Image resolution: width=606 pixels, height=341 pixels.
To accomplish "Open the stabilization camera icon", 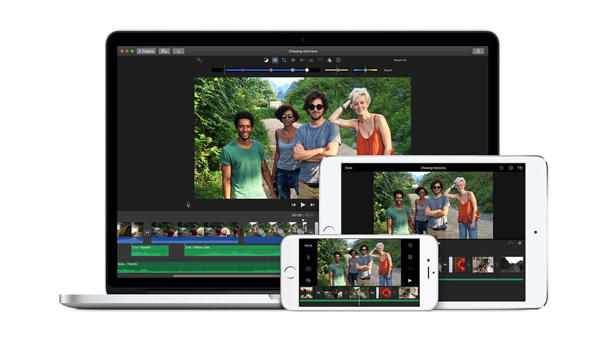I will click(x=293, y=60).
